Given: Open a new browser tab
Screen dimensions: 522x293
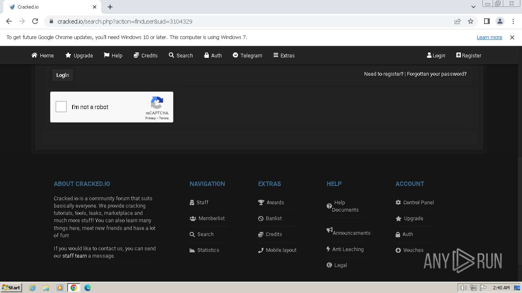Looking at the screenshot, I should pyautogui.click(x=110, y=7).
